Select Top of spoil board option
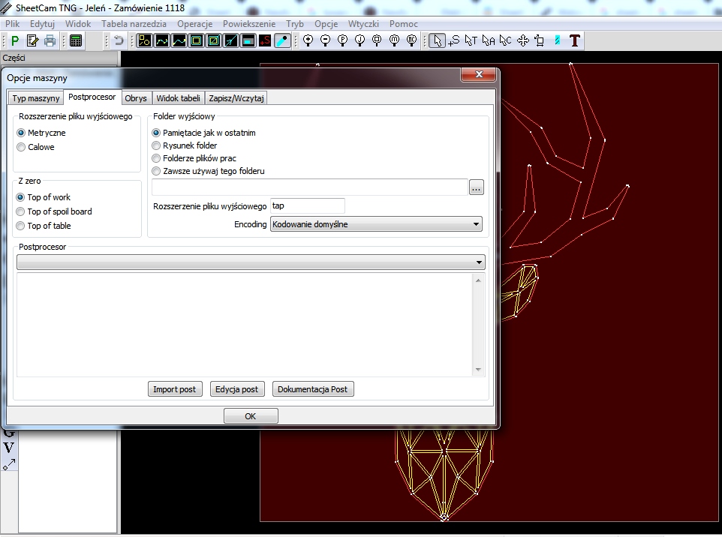Viewport: 722px width, 537px height. pyautogui.click(x=20, y=211)
